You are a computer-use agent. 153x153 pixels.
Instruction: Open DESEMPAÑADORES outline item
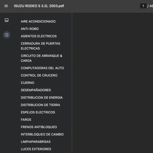pyautogui.click(x=36, y=90)
